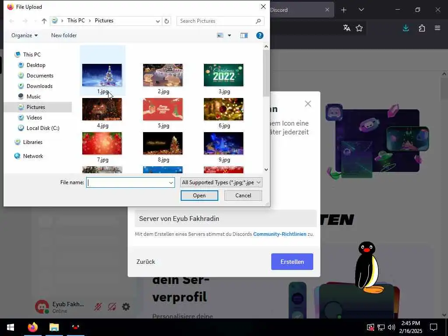Select the 4.jpg thumbnail

tap(102, 109)
